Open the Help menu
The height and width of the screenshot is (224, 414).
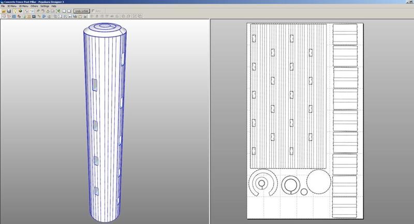coord(54,6)
